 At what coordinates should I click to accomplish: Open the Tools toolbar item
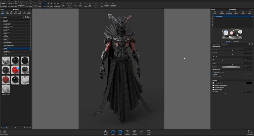pyautogui.click(x=102, y=5)
